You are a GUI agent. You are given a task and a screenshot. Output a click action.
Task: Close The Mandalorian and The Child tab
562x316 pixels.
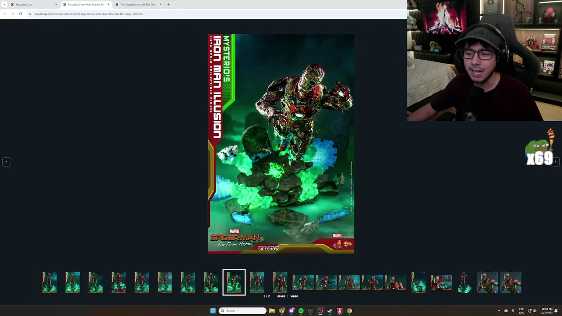point(161,4)
